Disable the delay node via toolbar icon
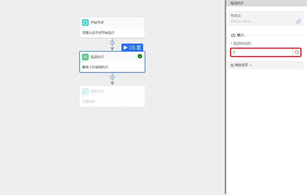307x195 pixels. [x=132, y=48]
